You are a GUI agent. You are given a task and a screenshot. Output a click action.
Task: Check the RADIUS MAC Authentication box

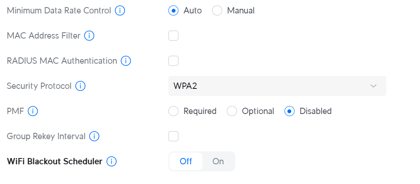click(x=173, y=61)
